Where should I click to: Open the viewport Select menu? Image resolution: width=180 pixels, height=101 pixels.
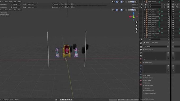tap(11, 10)
